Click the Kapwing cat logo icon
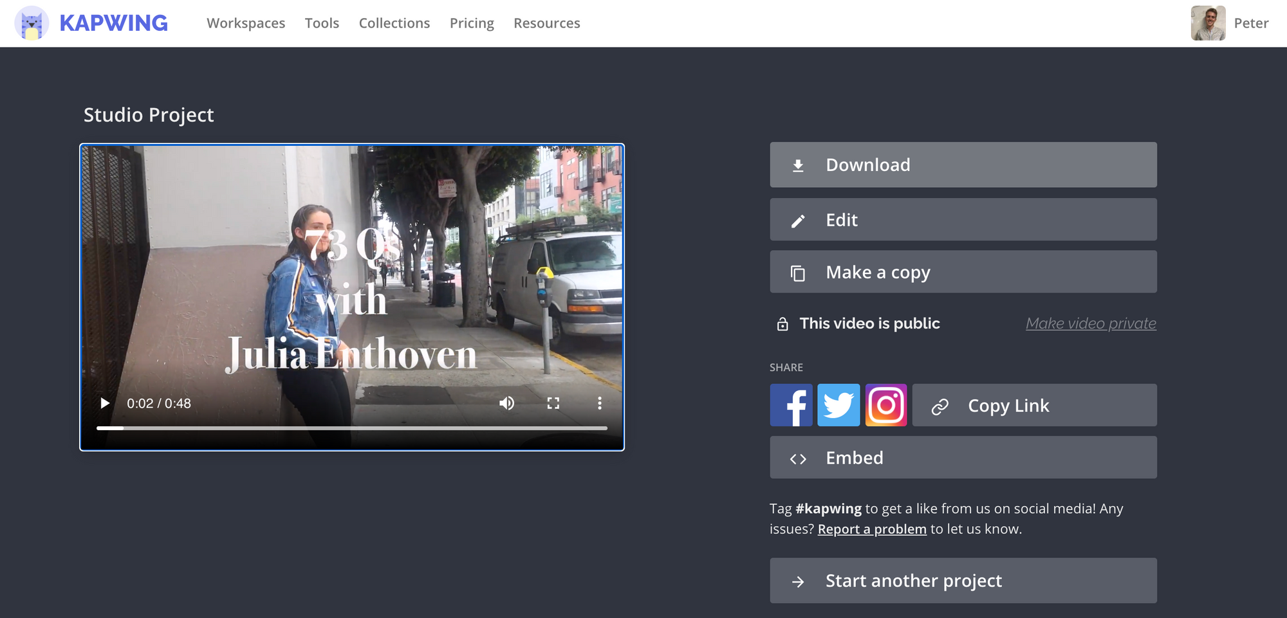The height and width of the screenshot is (618, 1287). (x=32, y=23)
